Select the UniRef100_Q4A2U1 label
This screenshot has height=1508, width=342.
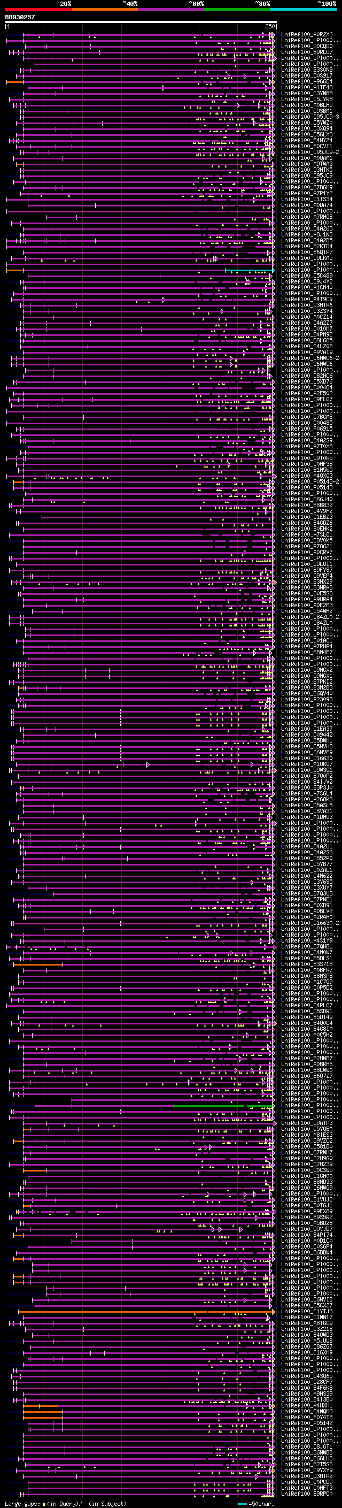(x=307, y=846)
